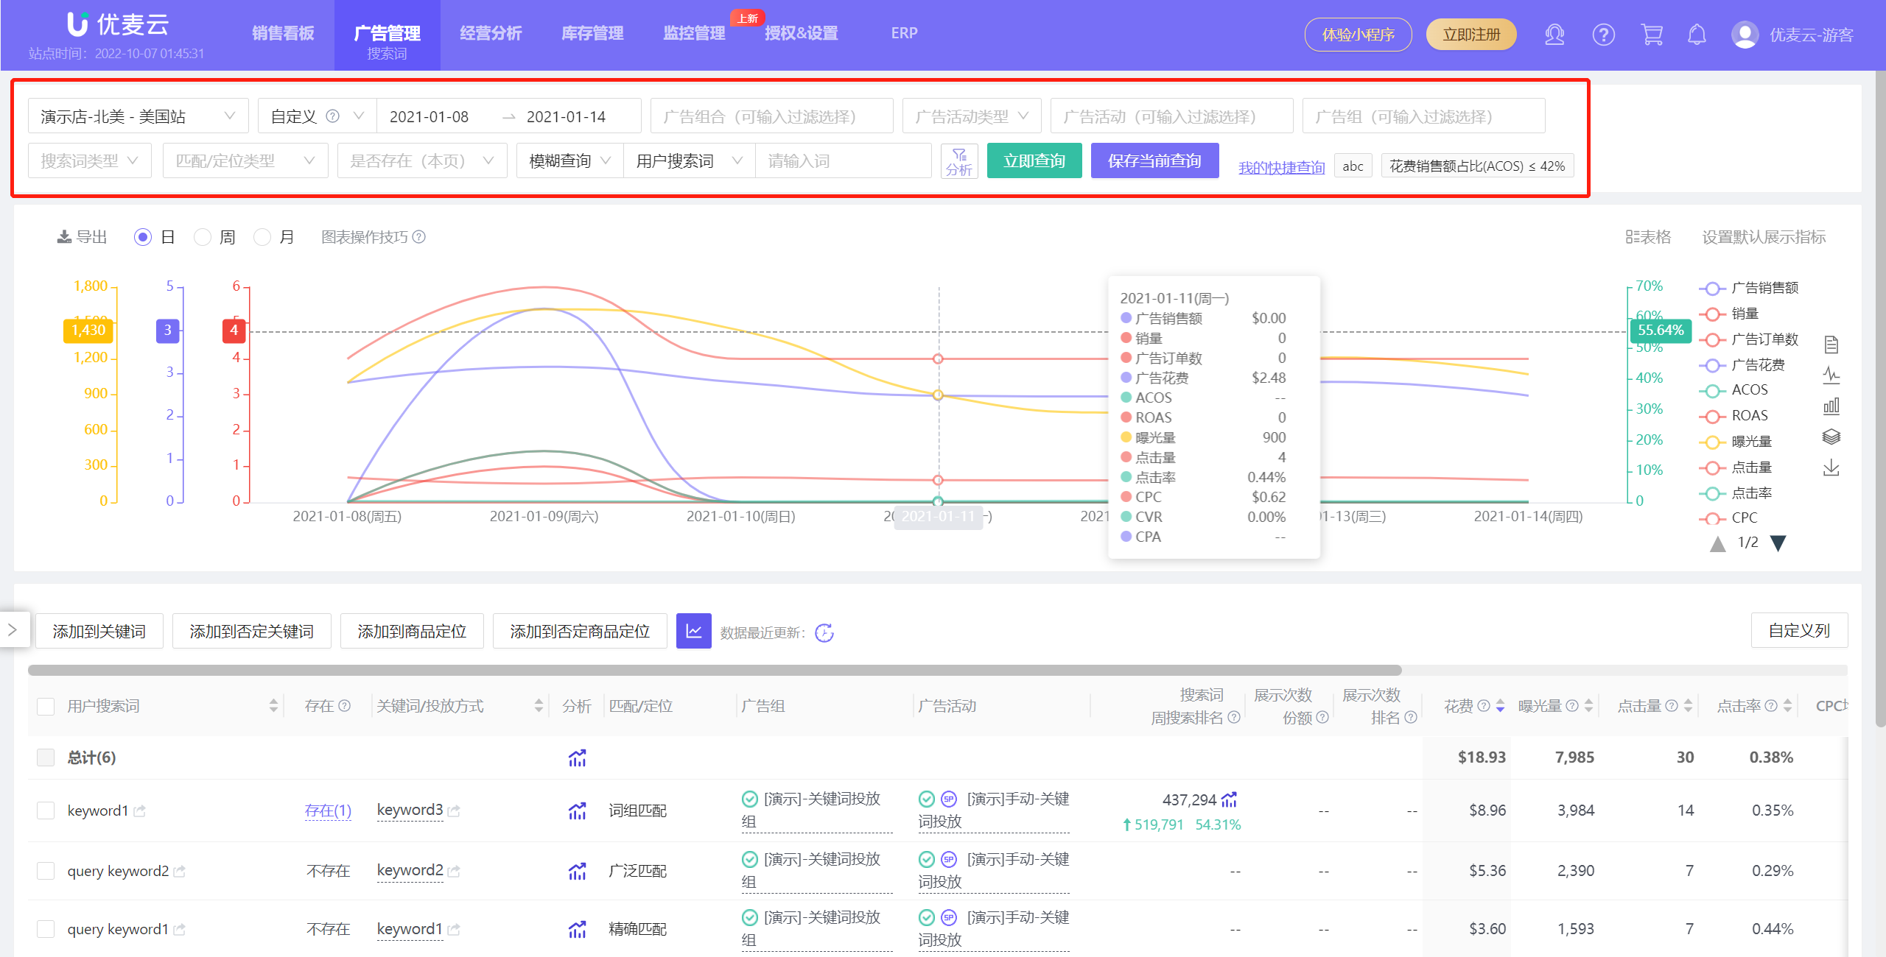
Task: Open 库存管理 menu tab
Action: (592, 33)
